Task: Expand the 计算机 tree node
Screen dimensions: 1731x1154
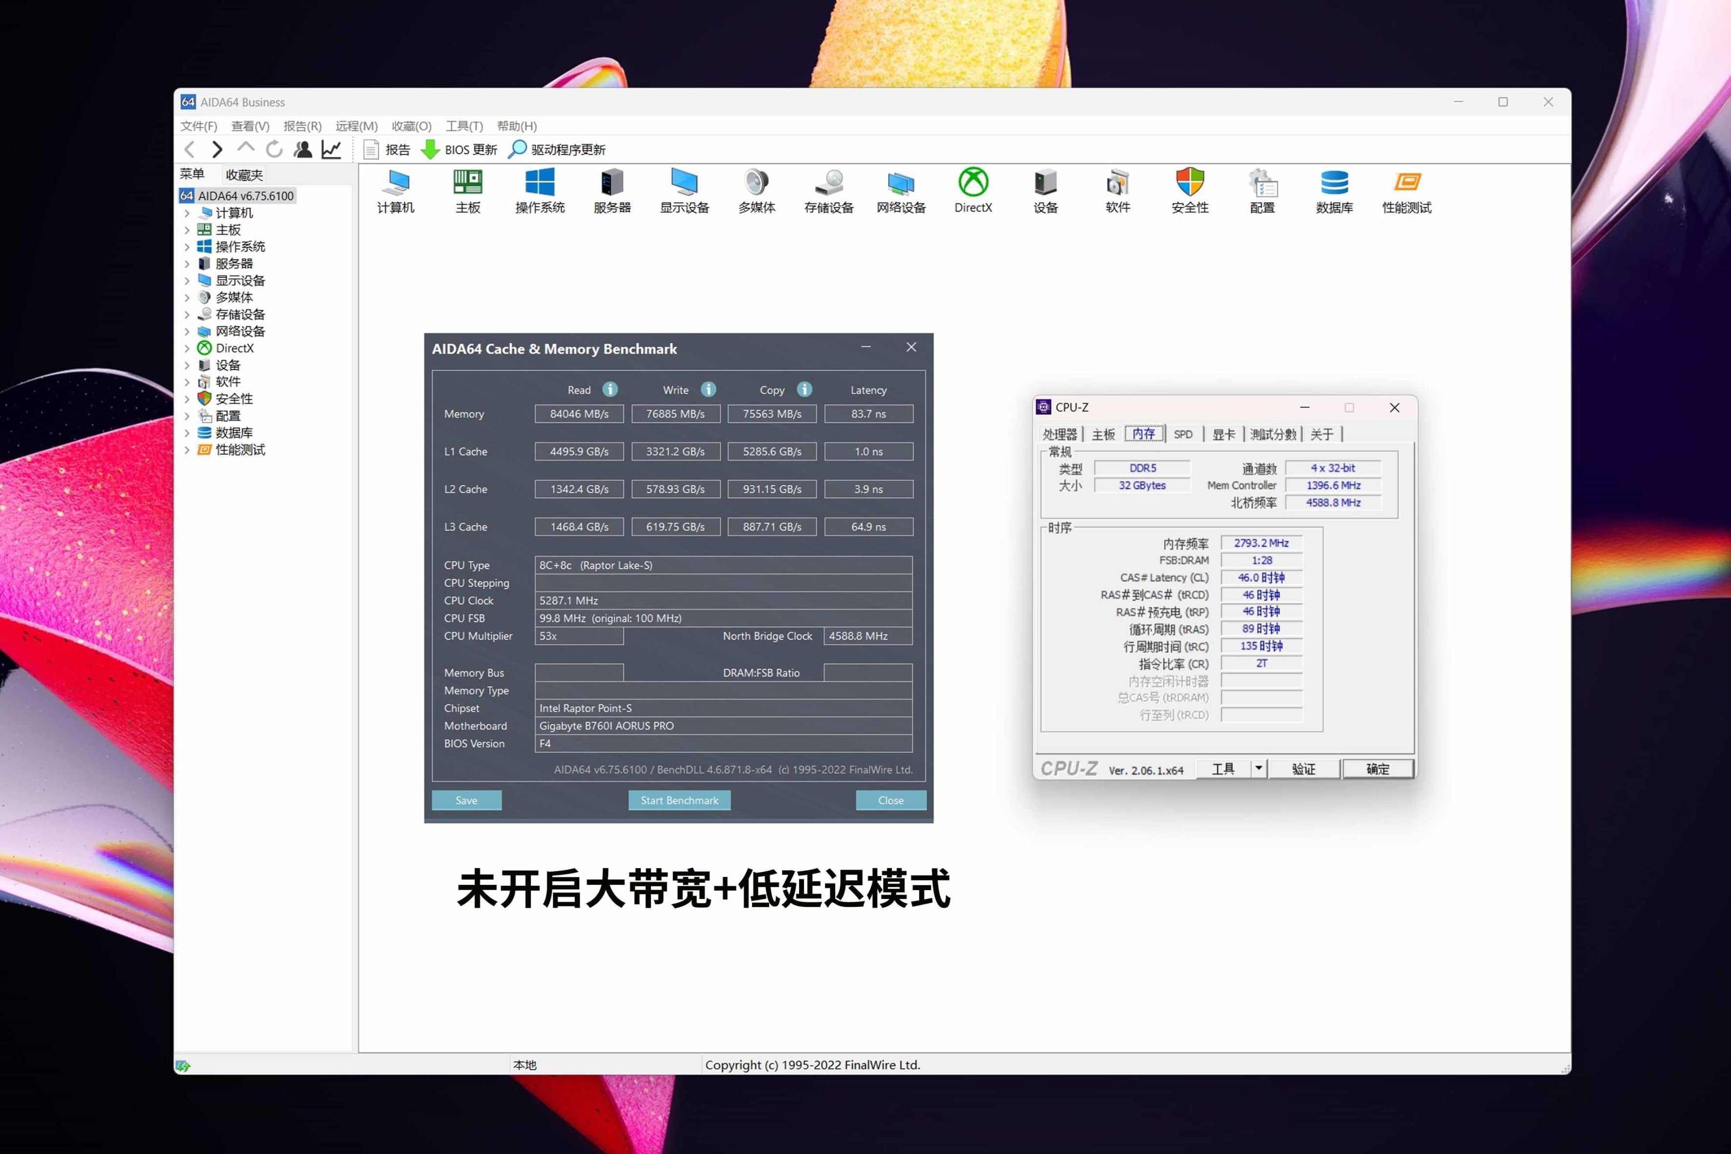Action: (x=187, y=214)
